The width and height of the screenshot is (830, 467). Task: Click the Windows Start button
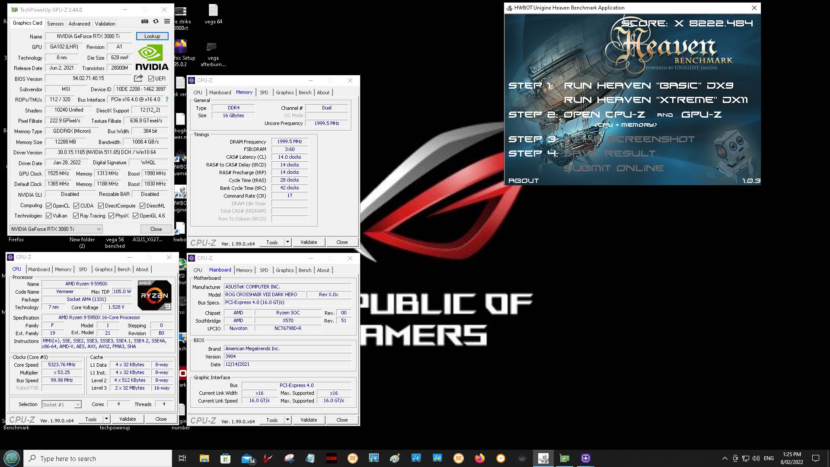[12, 458]
